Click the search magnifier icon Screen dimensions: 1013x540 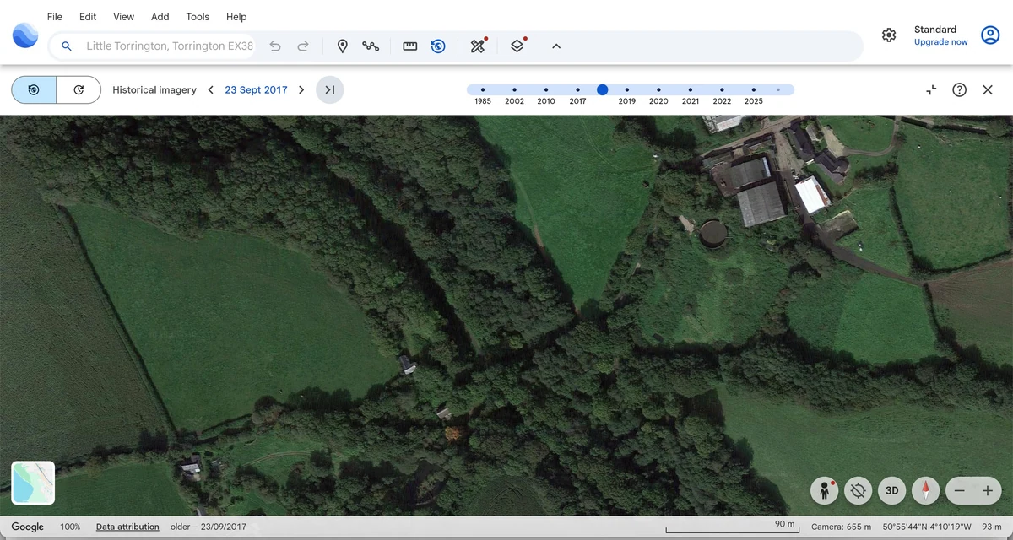67,46
